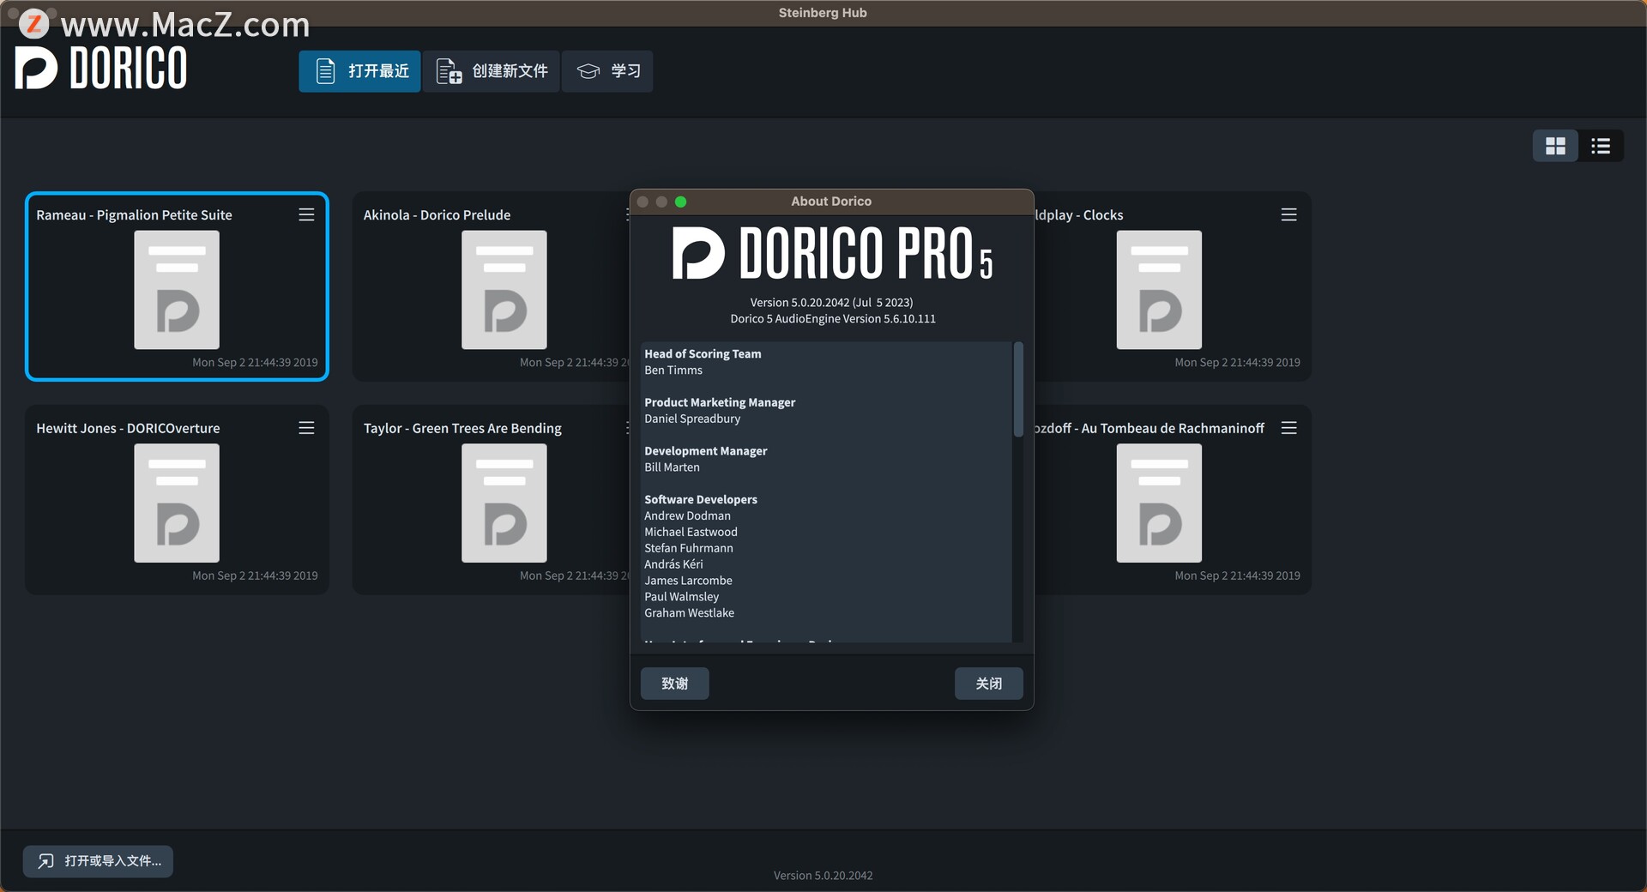Click the 致谢 credits button

[x=675, y=684]
